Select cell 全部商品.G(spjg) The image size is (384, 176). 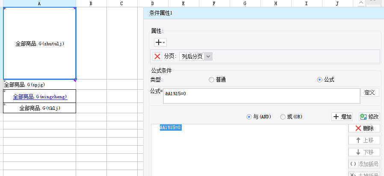40,85
